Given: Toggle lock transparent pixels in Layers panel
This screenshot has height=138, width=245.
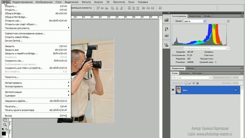Looking at the screenshot, I should point(186,83).
